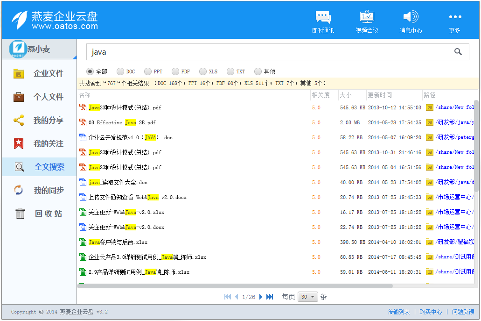Select the PDF filter radio button
Image resolution: width=481 pixels, height=321 pixels.
pos(175,71)
